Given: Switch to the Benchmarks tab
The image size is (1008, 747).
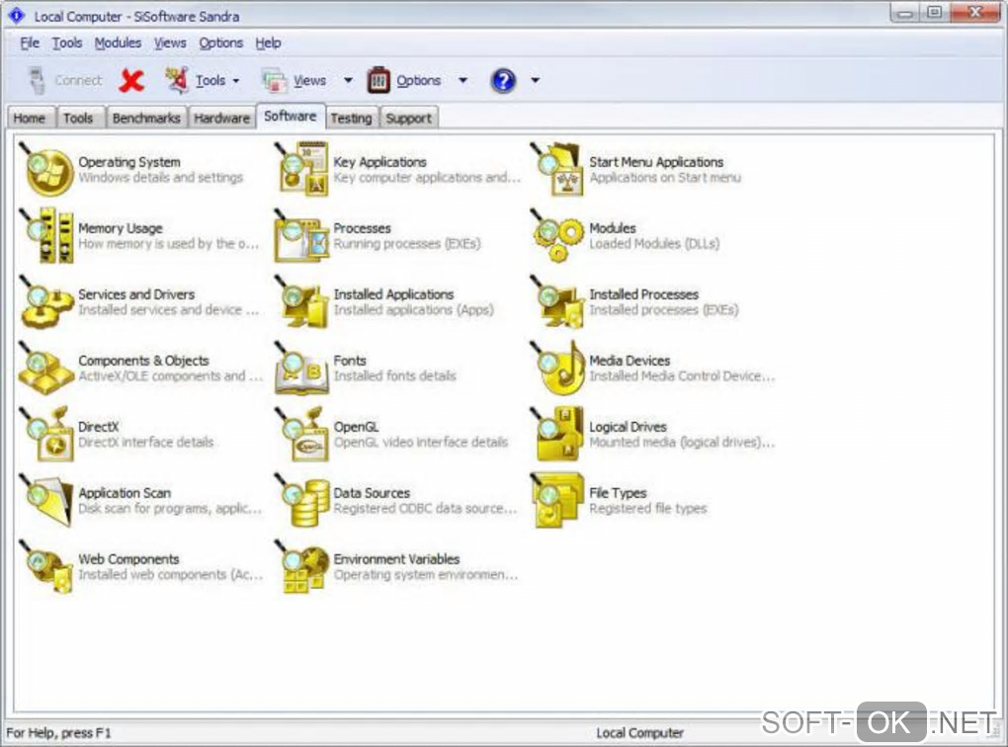Looking at the screenshot, I should coord(146,119).
